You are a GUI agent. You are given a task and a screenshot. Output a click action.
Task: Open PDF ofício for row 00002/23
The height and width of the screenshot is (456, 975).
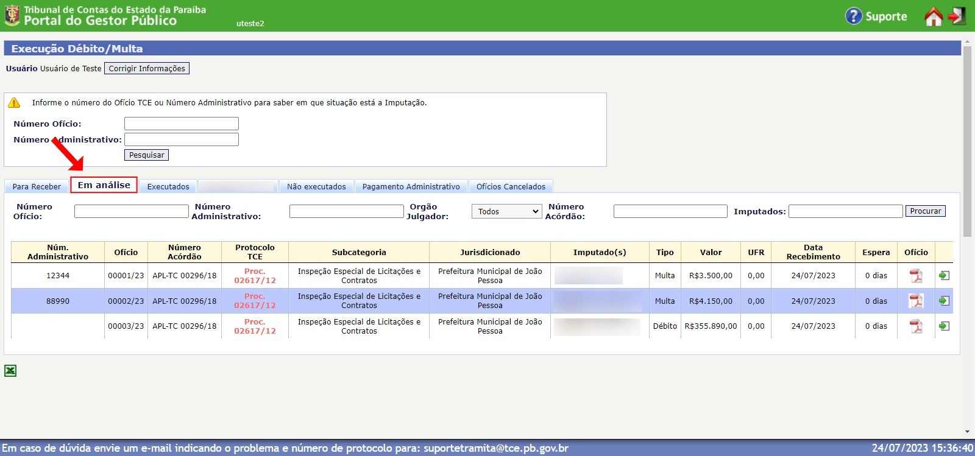point(915,301)
